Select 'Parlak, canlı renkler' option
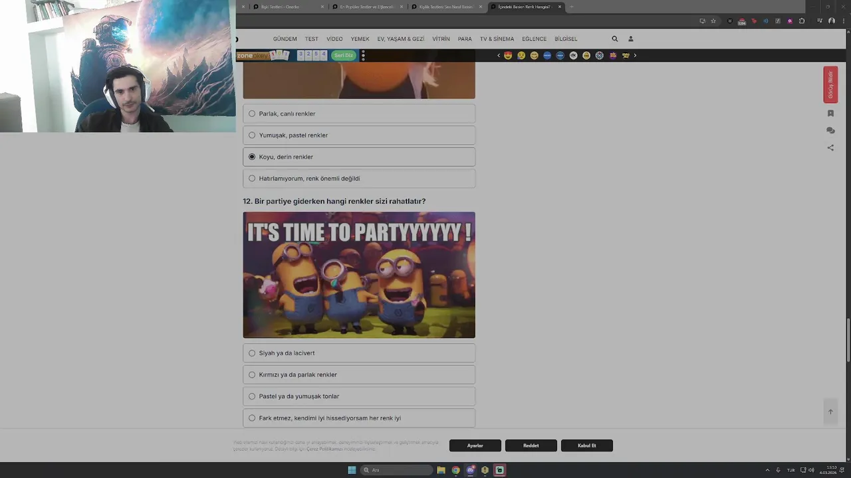Screen dimensions: 851x478 pos(359,114)
